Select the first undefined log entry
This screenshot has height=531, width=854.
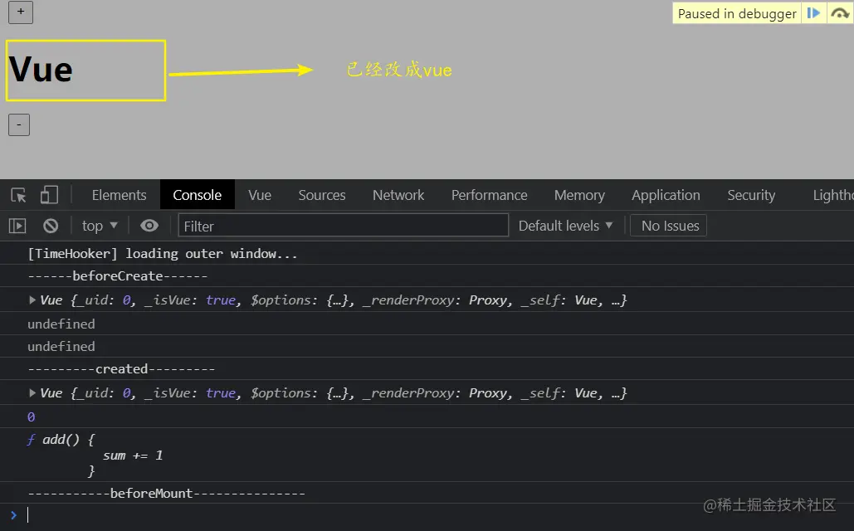(61, 324)
